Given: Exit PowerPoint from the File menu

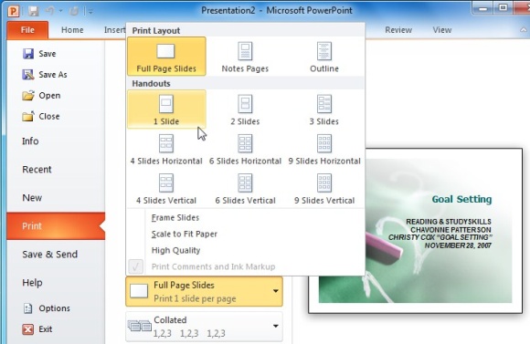Looking at the screenshot, I should (x=37, y=329).
